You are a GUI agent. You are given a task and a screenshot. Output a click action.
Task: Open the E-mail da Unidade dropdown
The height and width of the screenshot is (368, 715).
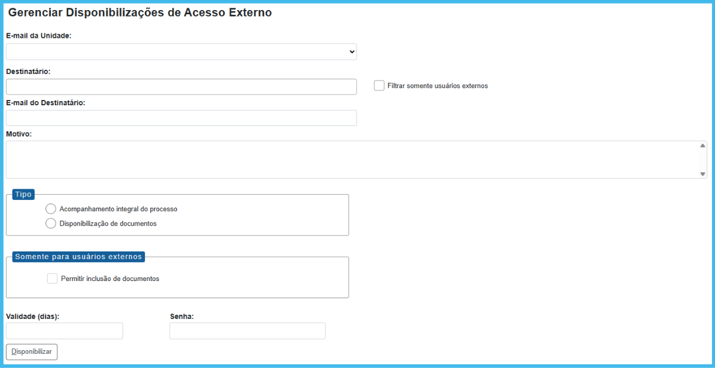[x=181, y=52]
